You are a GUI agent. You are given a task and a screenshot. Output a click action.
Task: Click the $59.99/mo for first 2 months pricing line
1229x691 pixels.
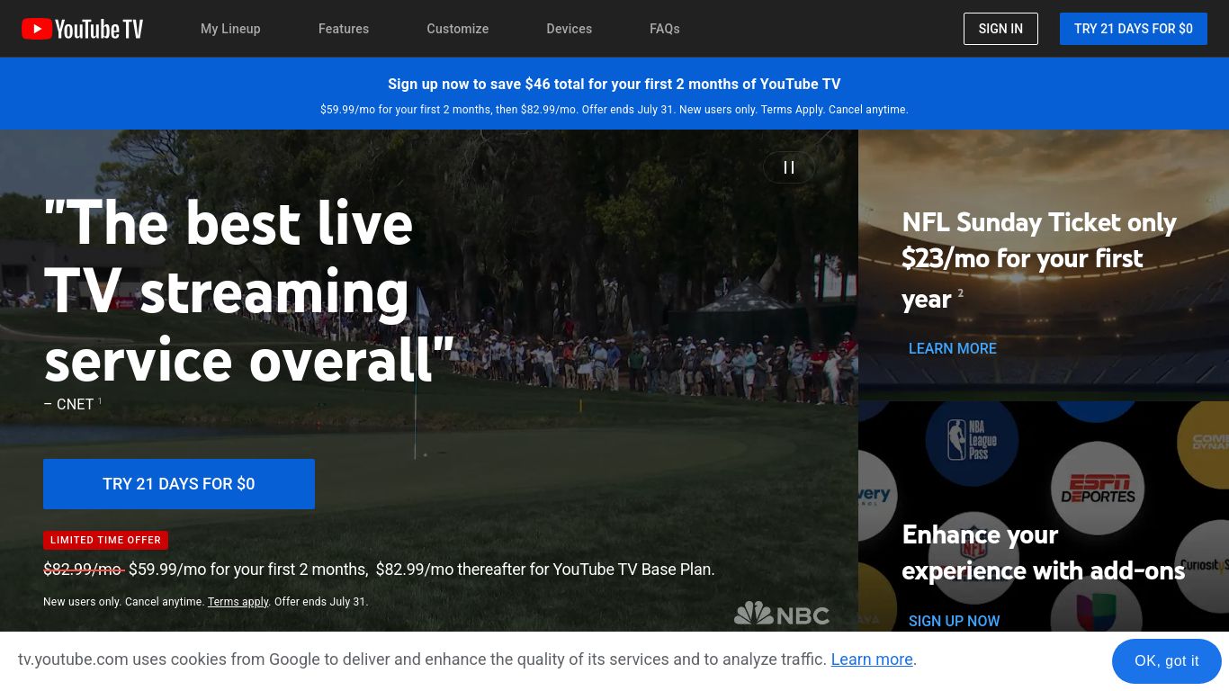(379, 570)
